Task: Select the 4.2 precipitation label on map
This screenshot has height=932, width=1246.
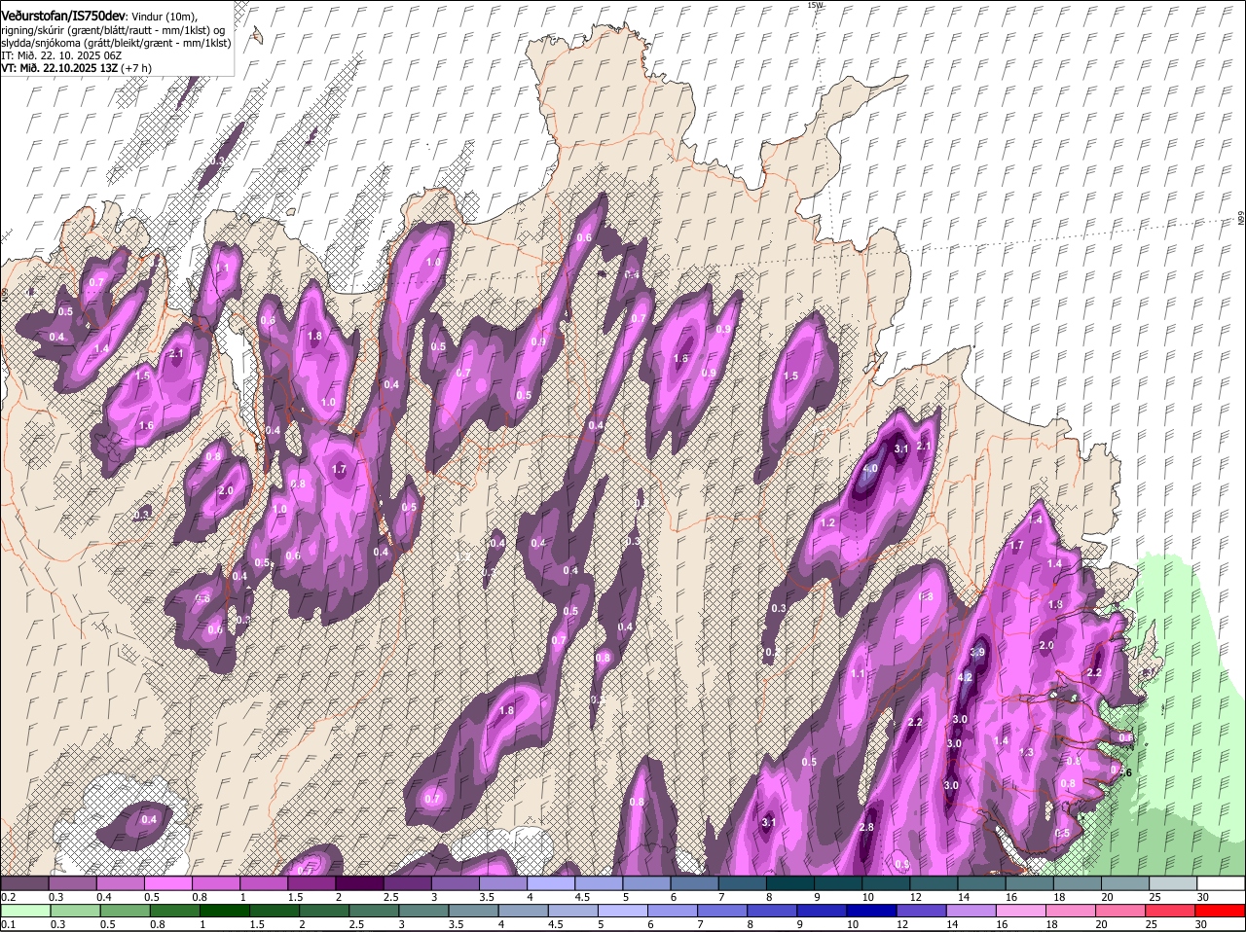Action: pyautogui.click(x=966, y=677)
